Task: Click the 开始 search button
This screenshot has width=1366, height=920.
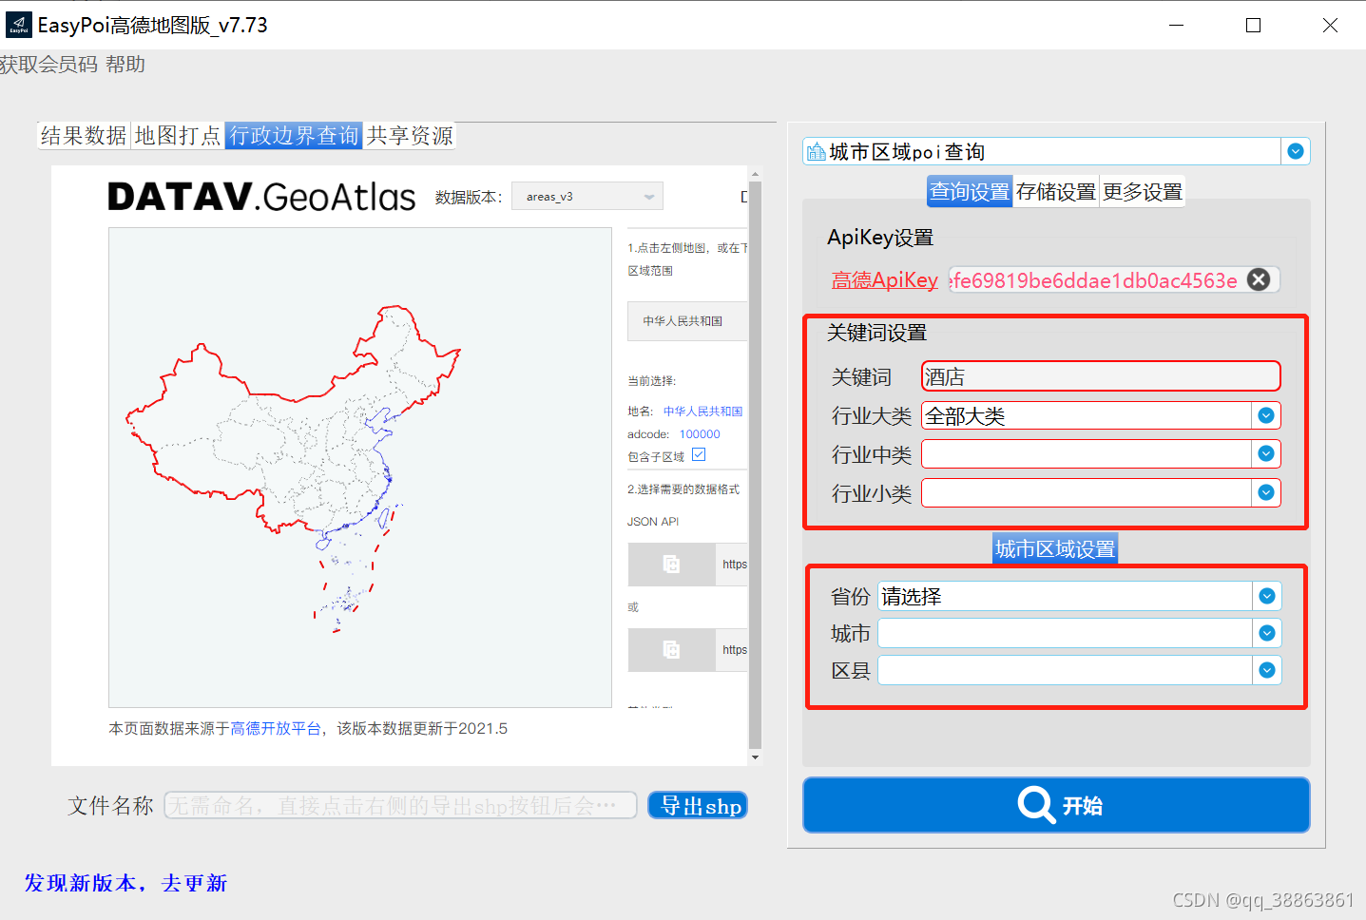Action: point(1056,805)
